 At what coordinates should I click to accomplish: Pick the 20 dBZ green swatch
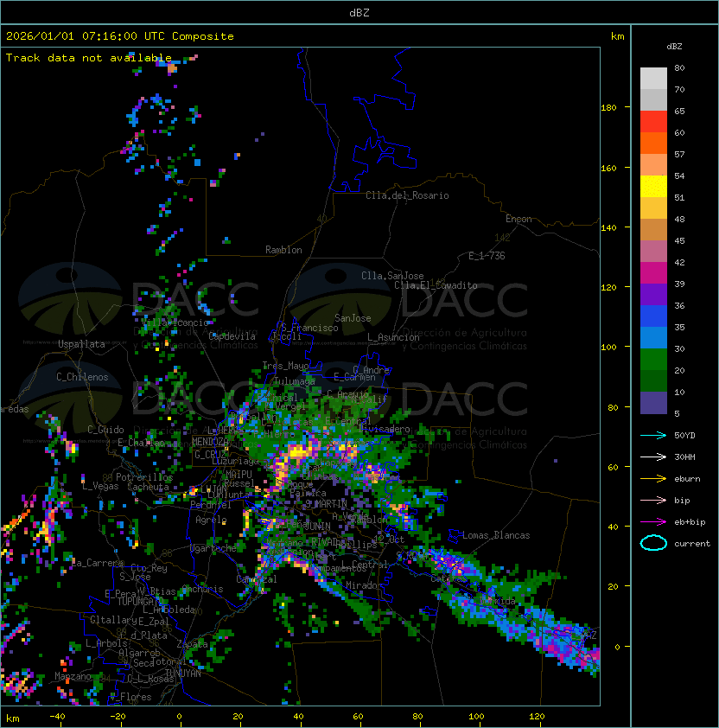(x=653, y=380)
